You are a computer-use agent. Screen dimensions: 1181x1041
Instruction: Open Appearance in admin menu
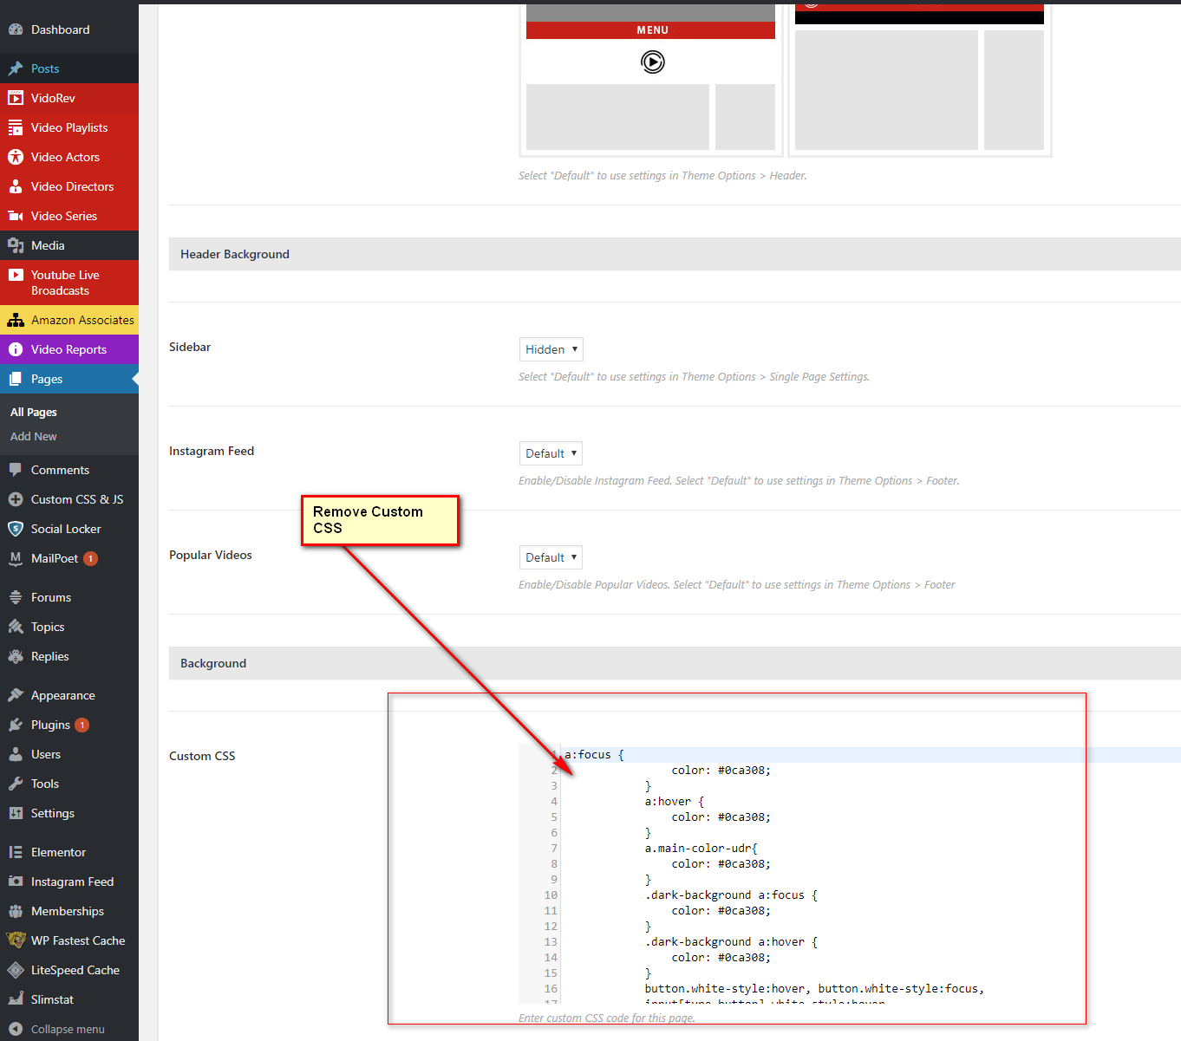point(62,695)
